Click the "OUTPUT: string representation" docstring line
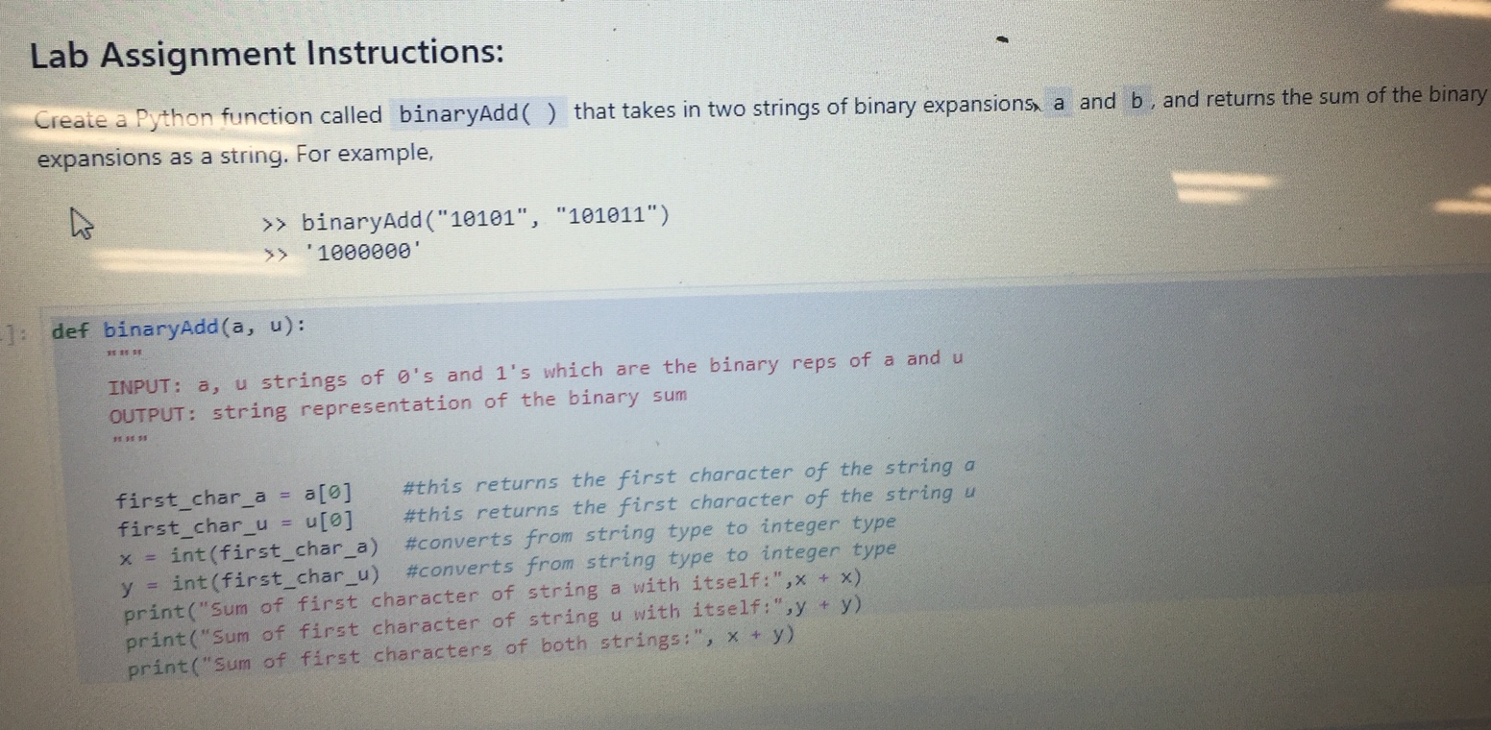 click(x=398, y=405)
